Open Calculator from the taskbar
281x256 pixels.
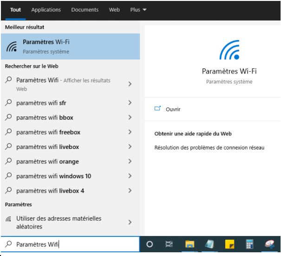(x=249, y=244)
